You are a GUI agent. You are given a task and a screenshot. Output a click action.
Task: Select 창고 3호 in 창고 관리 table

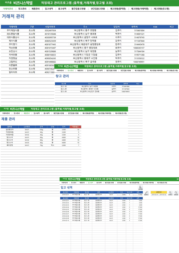[64, 92]
